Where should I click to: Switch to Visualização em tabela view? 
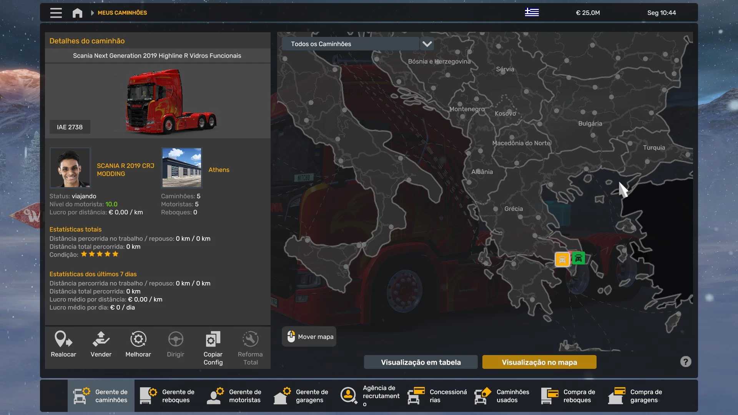pyautogui.click(x=421, y=362)
